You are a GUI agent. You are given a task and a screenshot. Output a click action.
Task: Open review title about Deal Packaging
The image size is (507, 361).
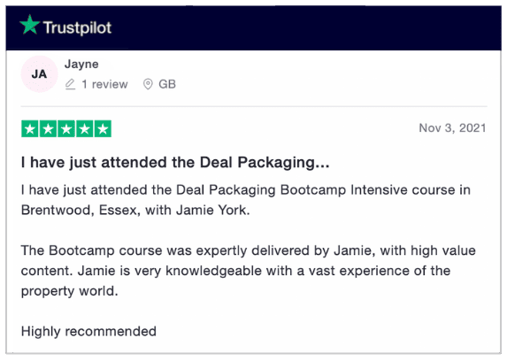pyautogui.click(x=175, y=163)
